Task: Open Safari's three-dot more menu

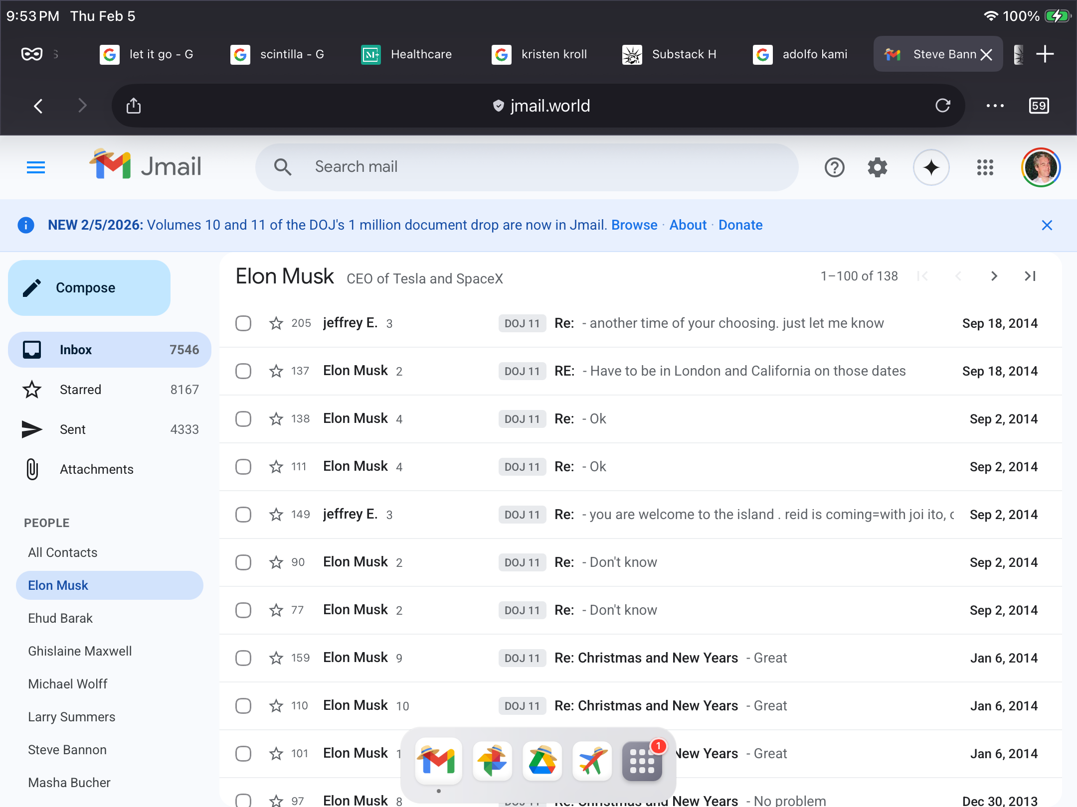Action: coord(995,106)
